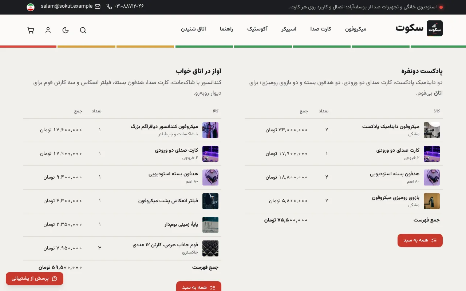This screenshot has height=291, width=466.
Task: Add آواز در اتاق خواب list to cart
Action: click(199, 286)
